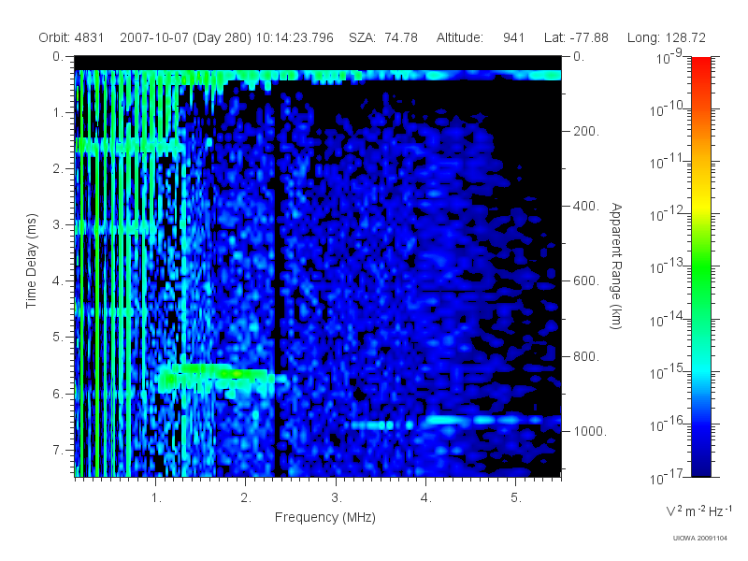The width and height of the screenshot is (748, 561).
Task: Click the '10⁻¹⁵' color bar scale label
Action: [667, 370]
